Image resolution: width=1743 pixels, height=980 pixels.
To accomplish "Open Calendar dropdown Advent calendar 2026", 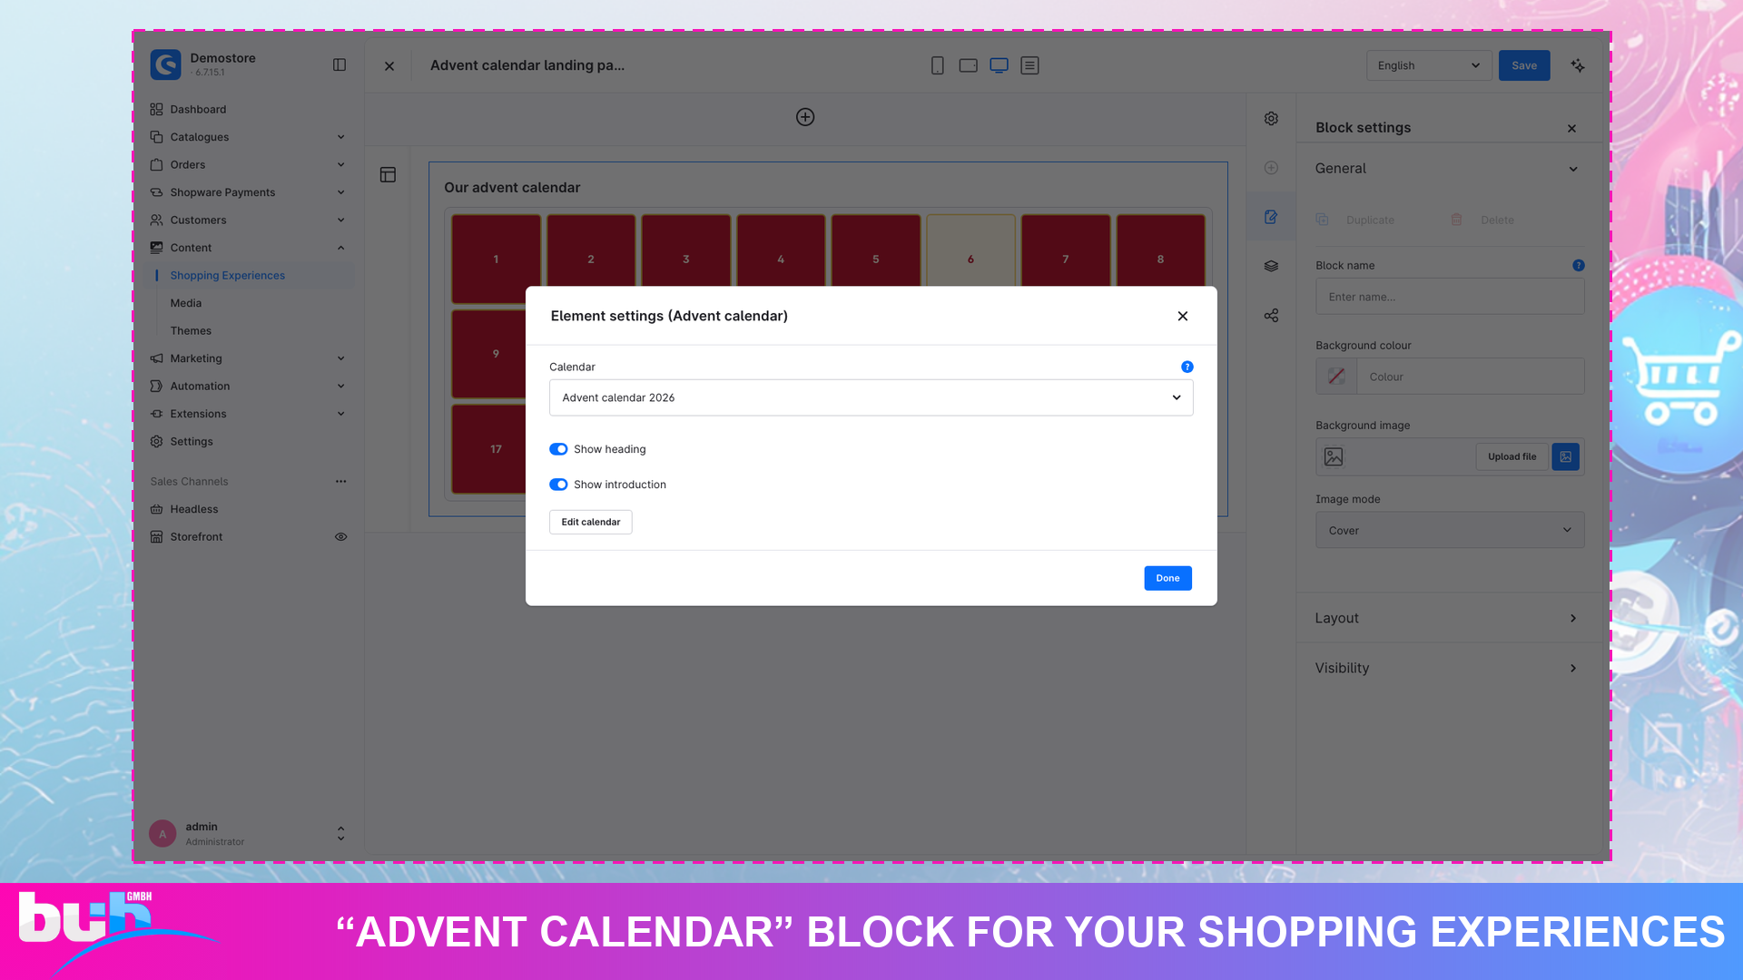I will click(871, 397).
